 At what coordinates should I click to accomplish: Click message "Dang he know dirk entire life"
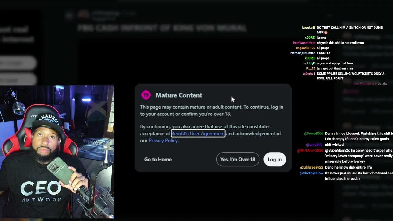(348, 167)
